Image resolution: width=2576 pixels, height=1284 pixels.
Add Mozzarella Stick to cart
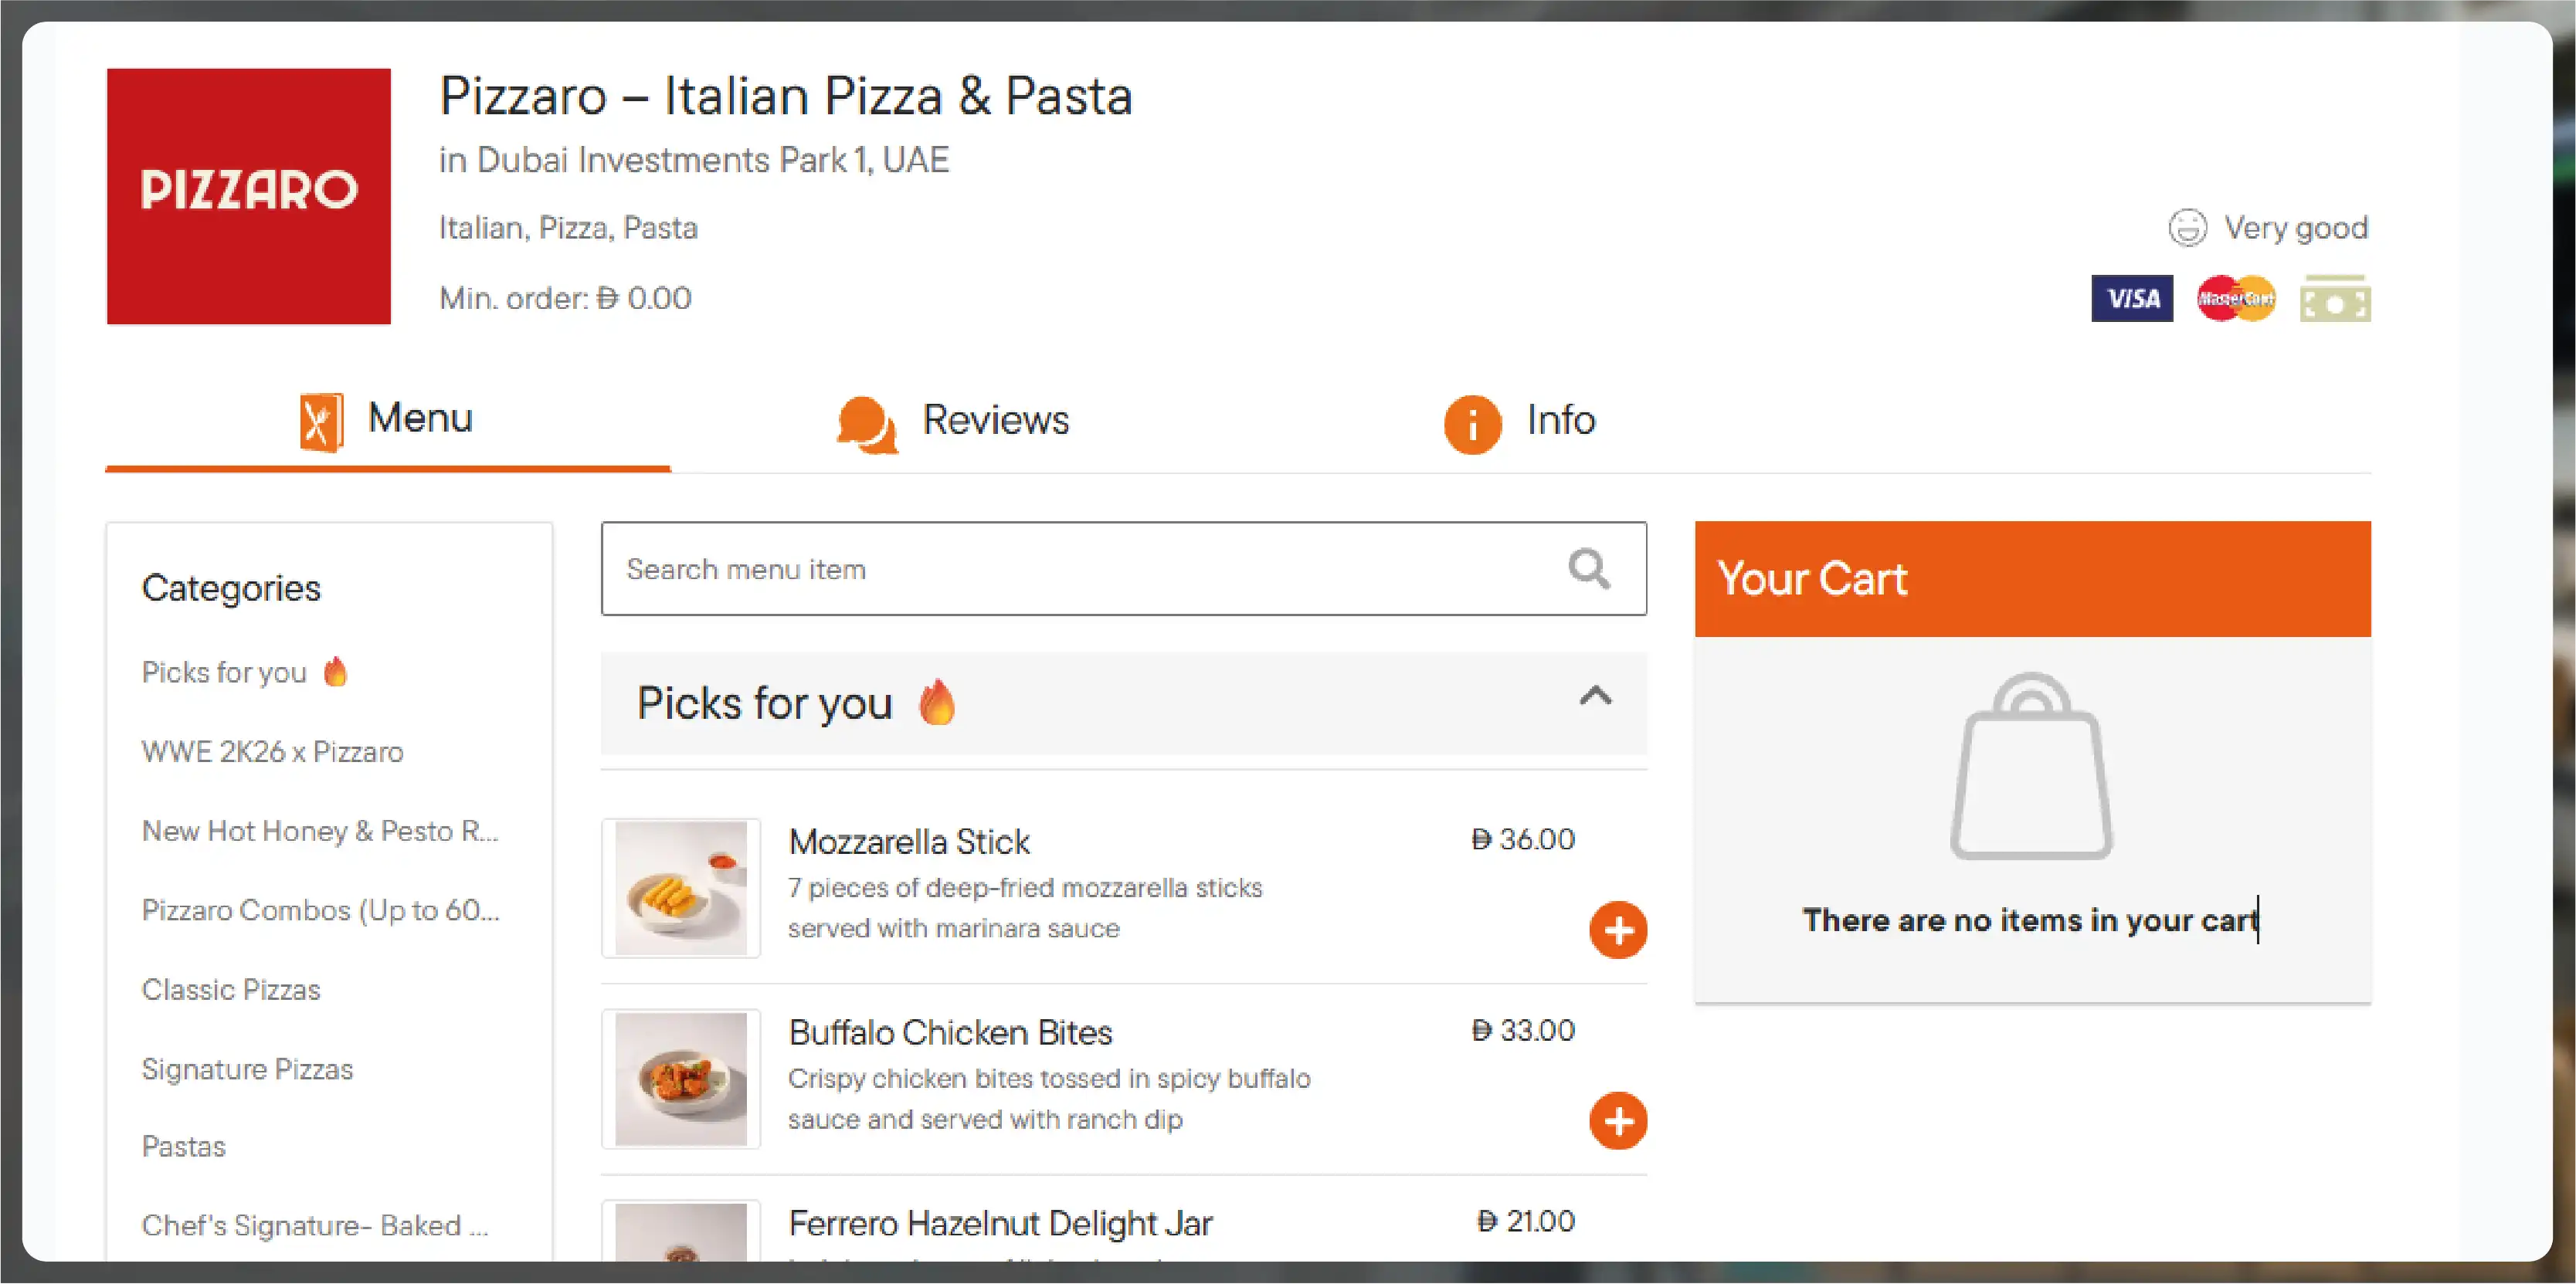pyautogui.click(x=1617, y=930)
